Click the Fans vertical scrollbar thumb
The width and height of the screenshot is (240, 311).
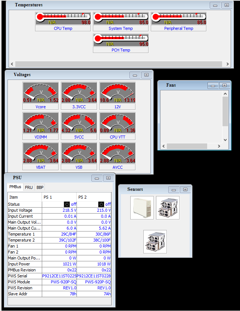tap(225, 112)
